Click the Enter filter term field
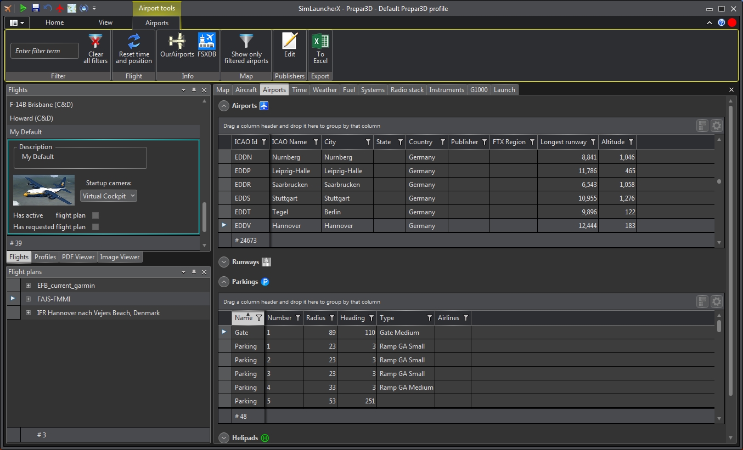This screenshot has width=743, height=450. click(44, 51)
